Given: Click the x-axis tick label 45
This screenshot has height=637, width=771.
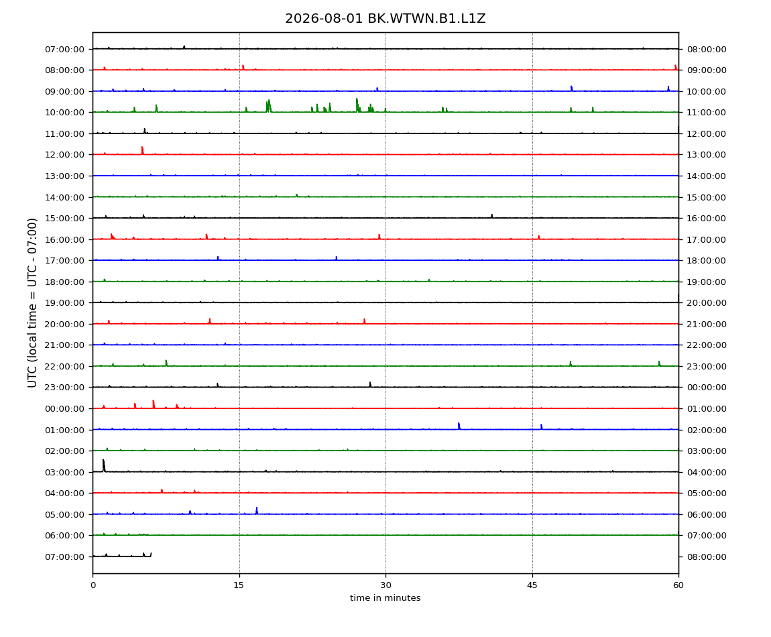Looking at the screenshot, I should tap(532, 585).
